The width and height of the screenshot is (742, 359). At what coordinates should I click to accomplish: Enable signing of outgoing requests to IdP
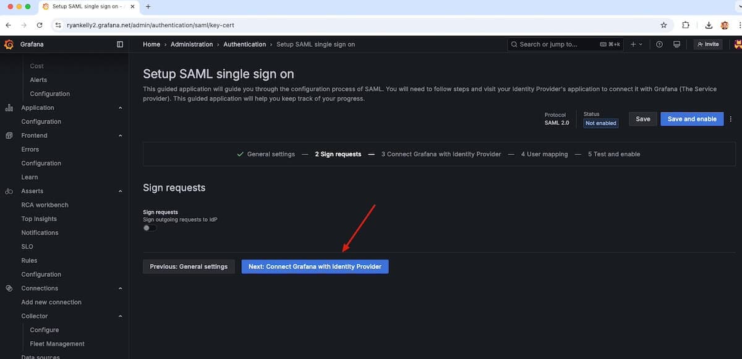[x=148, y=227]
